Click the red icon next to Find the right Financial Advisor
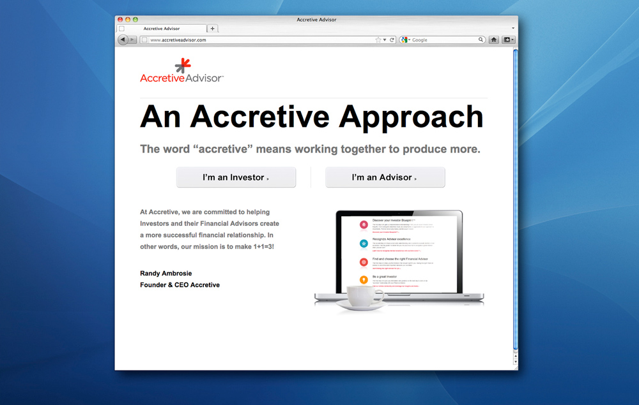Viewport: 639px width, 405px height. click(364, 261)
